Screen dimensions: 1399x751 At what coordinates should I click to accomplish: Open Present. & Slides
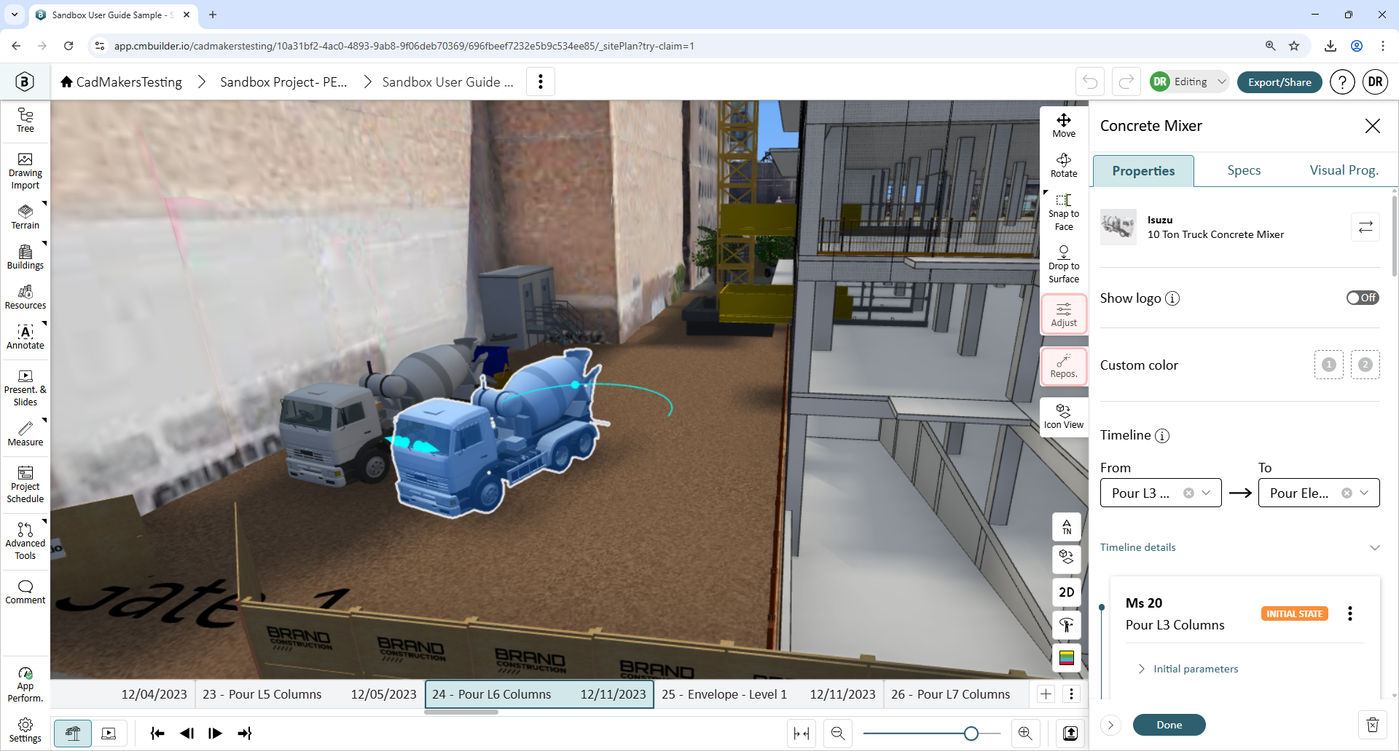[26, 389]
